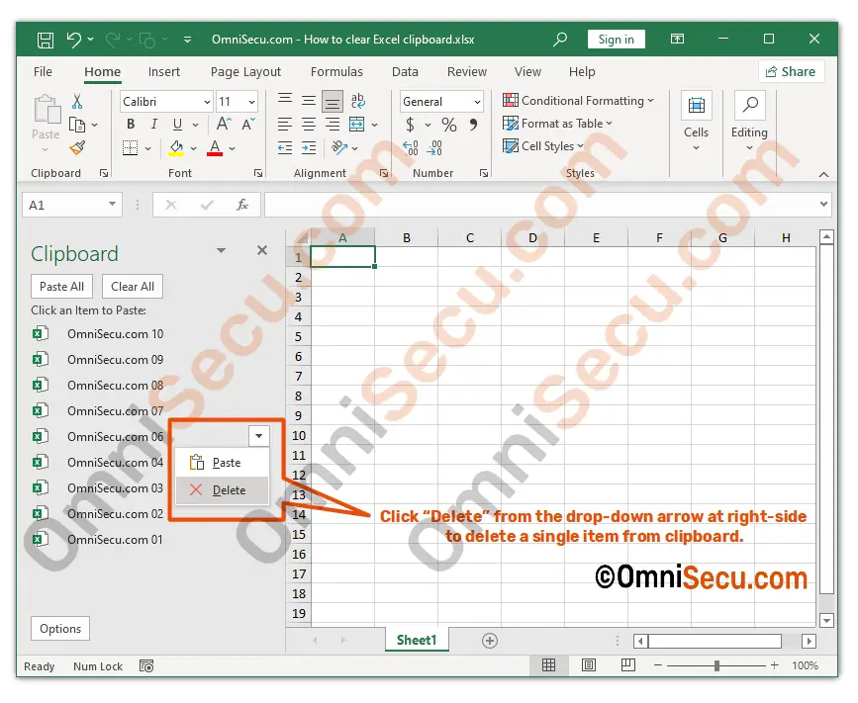
Task: Click Decrease Indent icon
Action: (285, 148)
